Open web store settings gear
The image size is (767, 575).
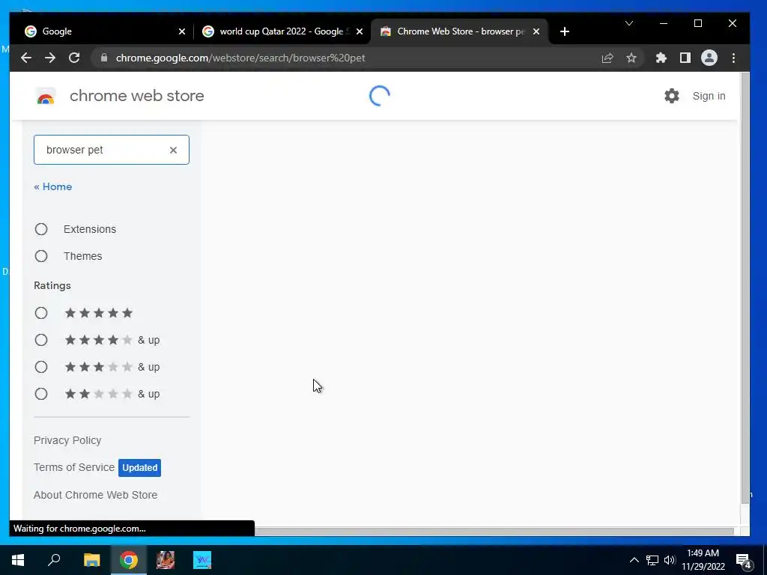pyautogui.click(x=672, y=96)
